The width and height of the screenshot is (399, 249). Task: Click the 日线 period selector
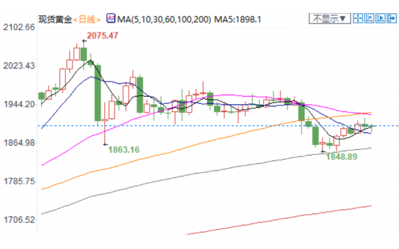pos(87,19)
